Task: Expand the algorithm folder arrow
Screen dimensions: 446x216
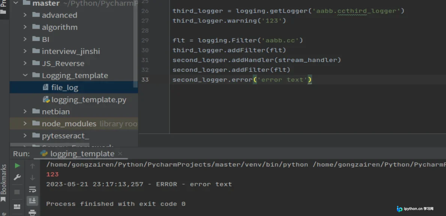Action: (25, 27)
